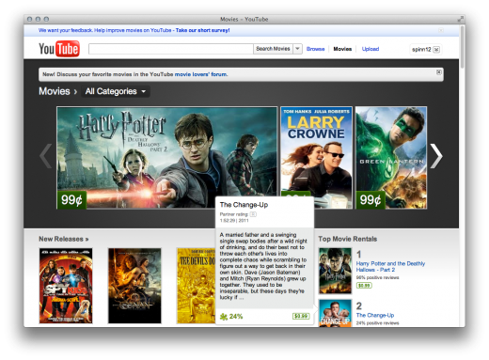The width and height of the screenshot is (489, 360).
Task: Open the Browse tab
Action: pos(315,49)
